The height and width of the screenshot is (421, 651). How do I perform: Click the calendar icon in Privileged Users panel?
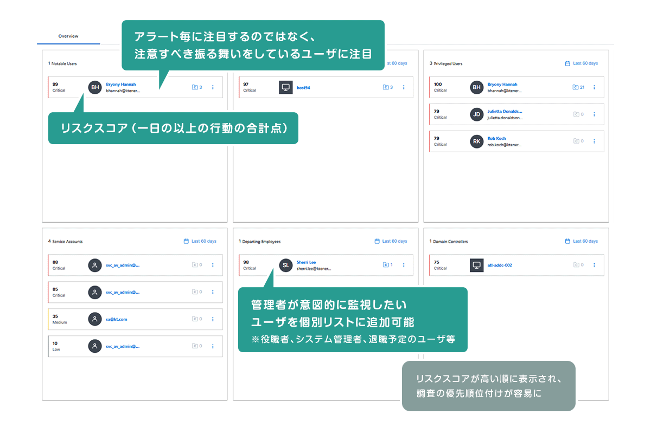coord(566,63)
